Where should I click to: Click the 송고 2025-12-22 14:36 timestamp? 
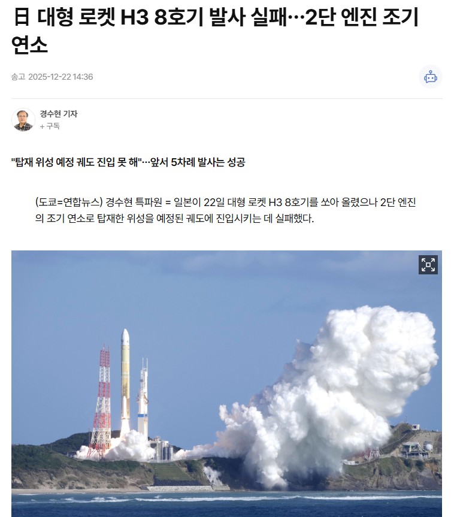[52, 77]
